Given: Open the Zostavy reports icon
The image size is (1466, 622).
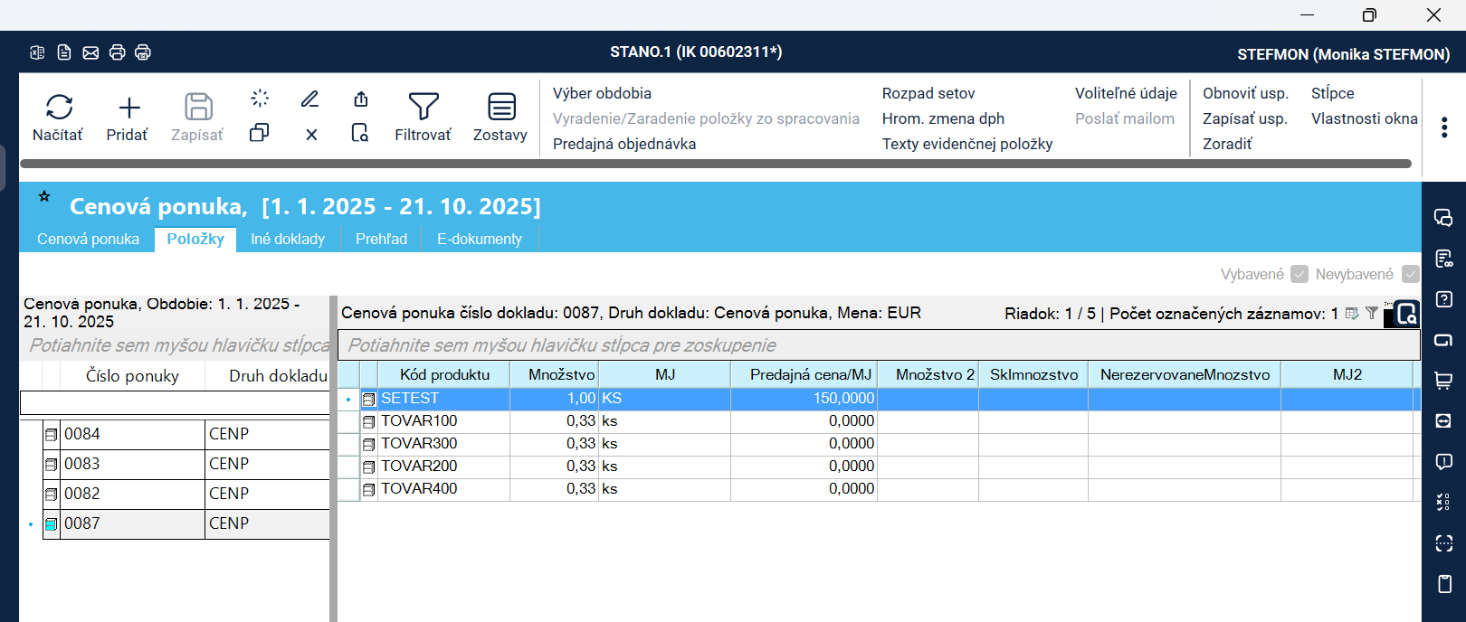Looking at the screenshot, I should (501, 107).
